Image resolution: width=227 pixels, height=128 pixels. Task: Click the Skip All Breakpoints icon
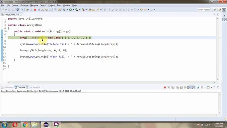click(22, 10)
